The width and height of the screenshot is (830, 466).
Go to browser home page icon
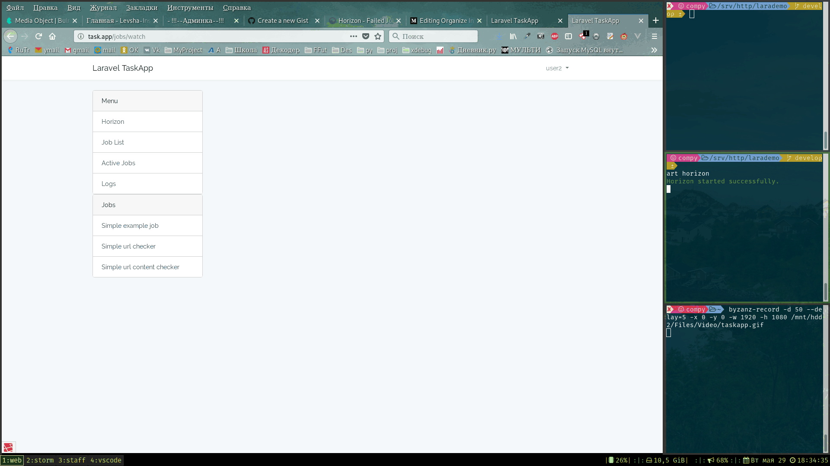tap(52, 37)
